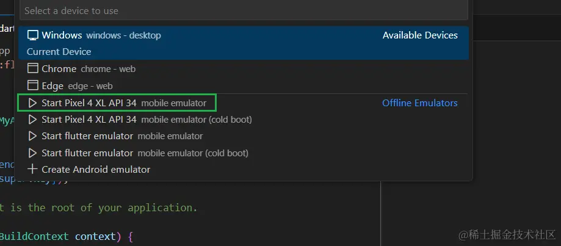Click the 'edge - web' description text
Image resolution: width=561 pixels, height=246 pixels.
coord(90,86)
